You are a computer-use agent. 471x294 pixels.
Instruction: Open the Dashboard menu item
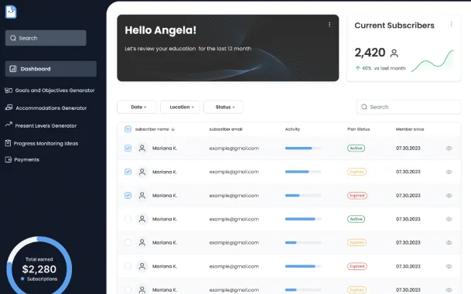pos(51,69)
